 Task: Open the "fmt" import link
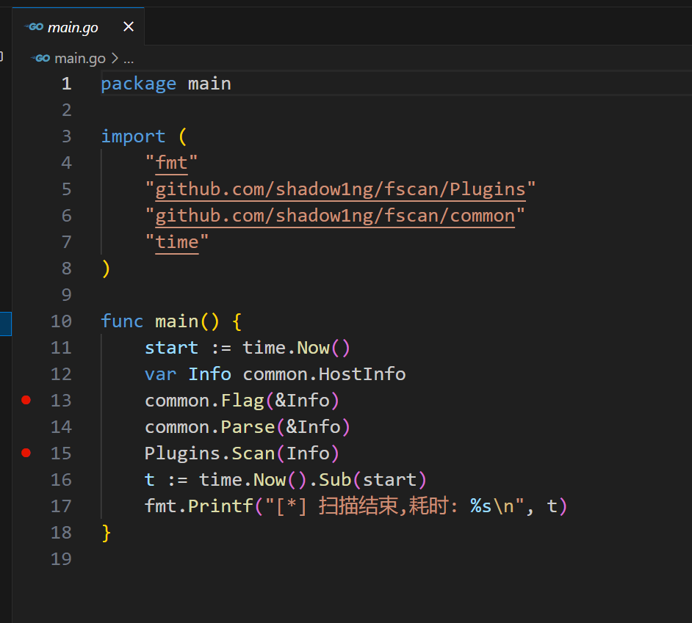tap(172, 163)
